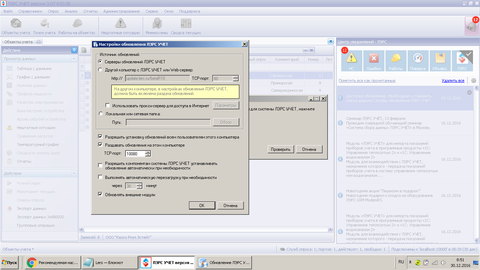Open the Пуск start button
The height and width of the screenshot is (270, 480).
coord(9,263)
